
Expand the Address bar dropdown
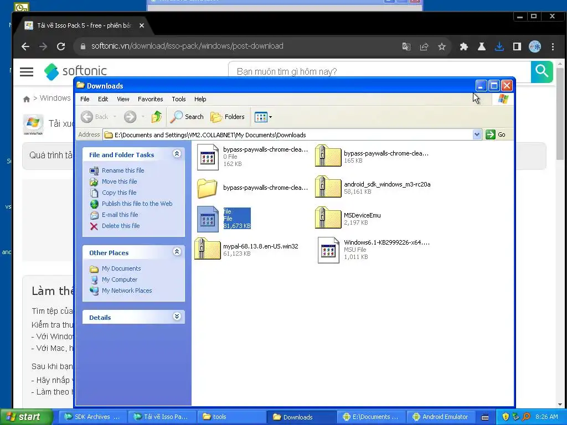coord(477,135)
